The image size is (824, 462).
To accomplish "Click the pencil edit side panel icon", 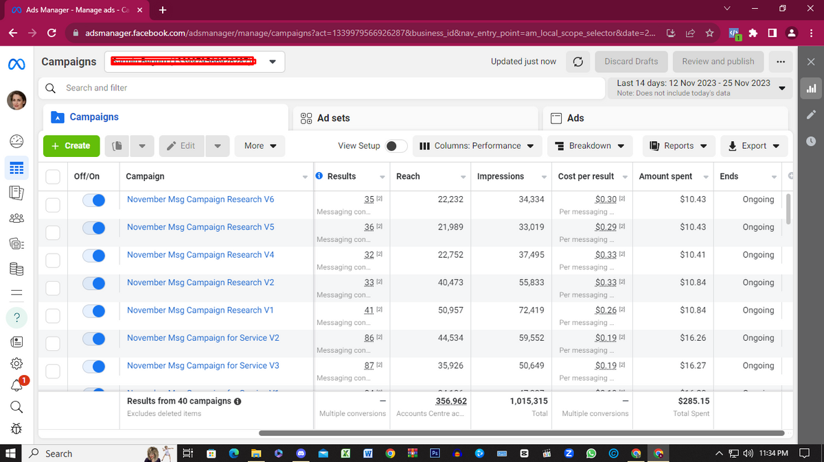I will tap(810, 114).
